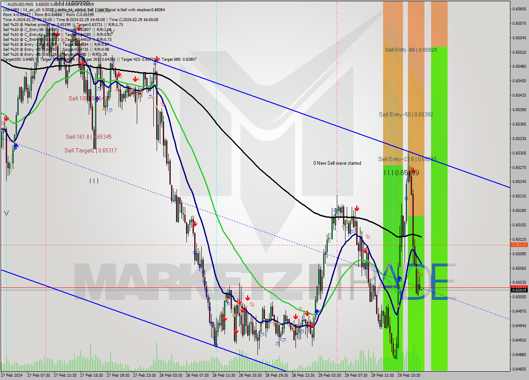
Task: Click the 0.64975 price axis label
Action: [x=519, y=311]
